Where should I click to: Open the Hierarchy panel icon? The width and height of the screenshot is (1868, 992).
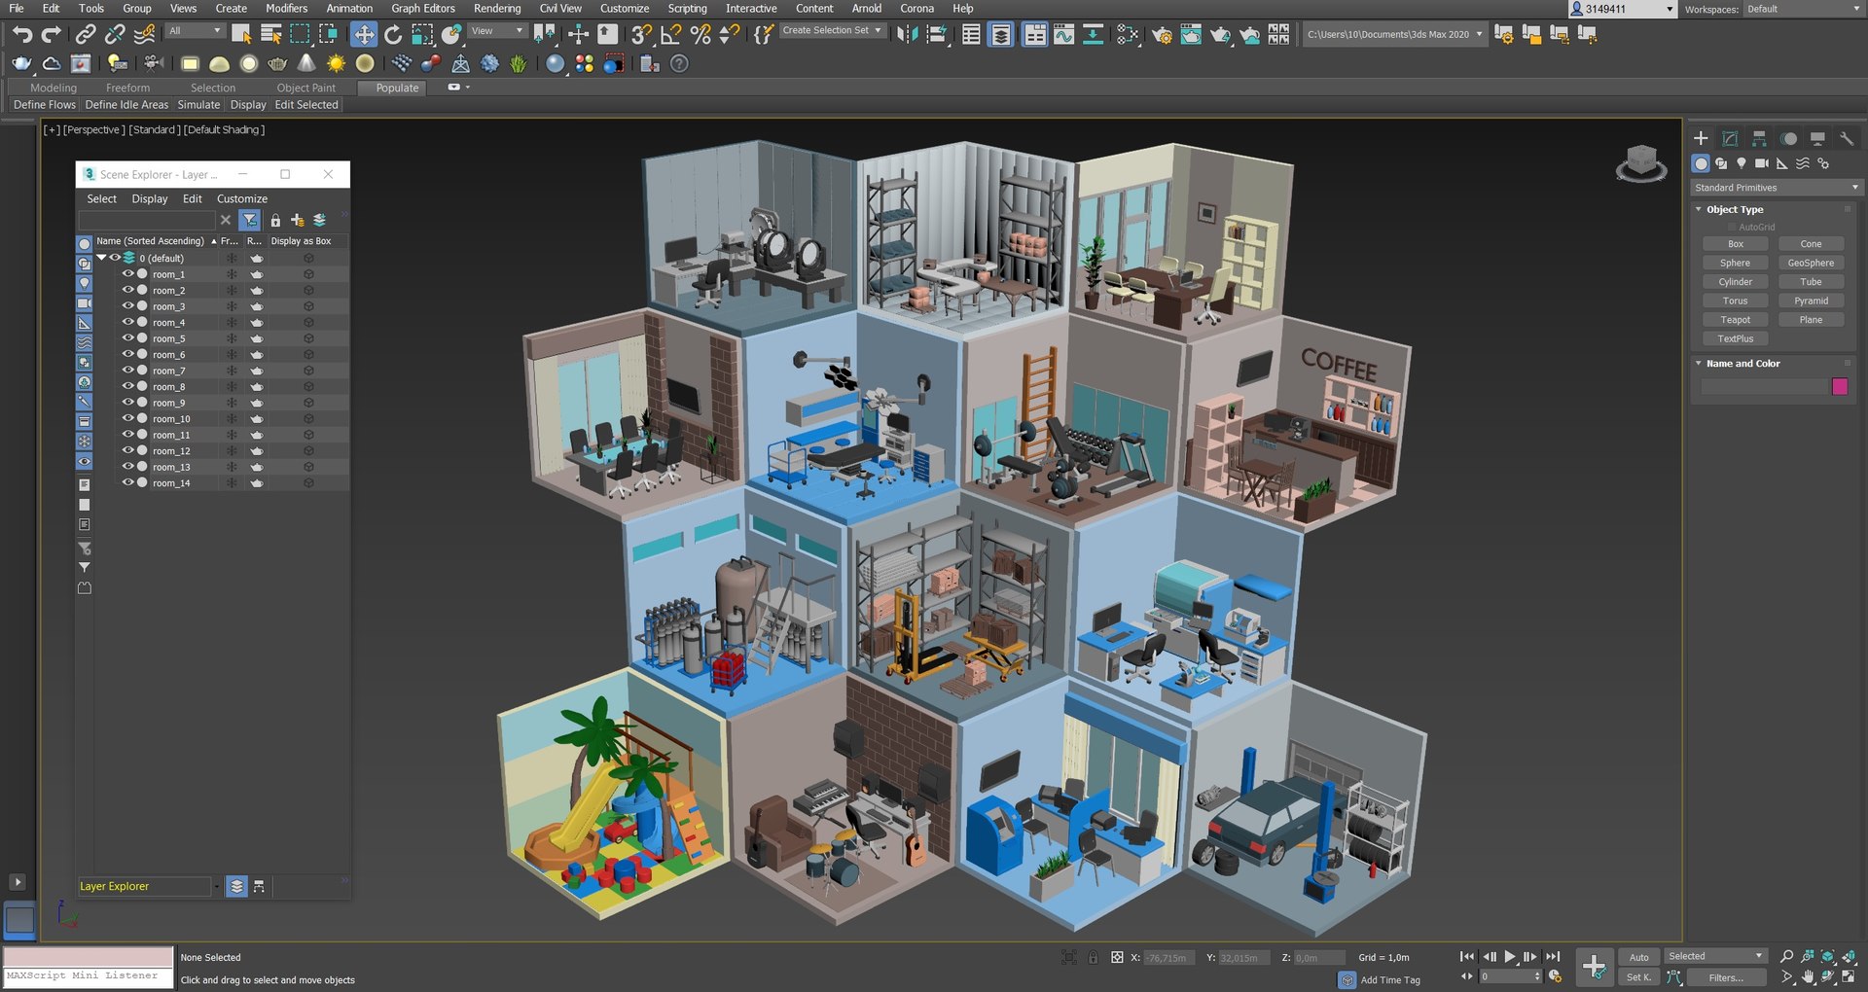click(x=1759, y=138)
